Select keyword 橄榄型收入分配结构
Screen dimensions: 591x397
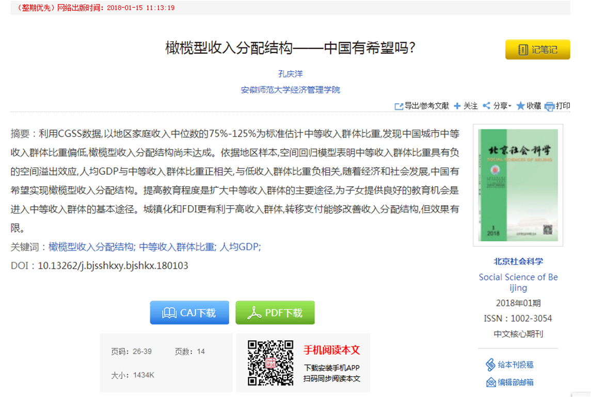(x=92, y=247)
